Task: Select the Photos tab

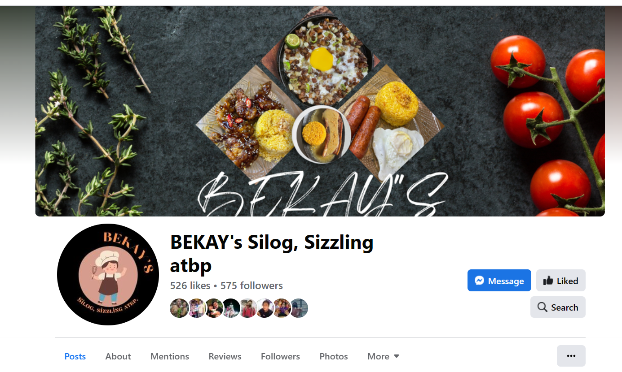Action: coord(334,356)
